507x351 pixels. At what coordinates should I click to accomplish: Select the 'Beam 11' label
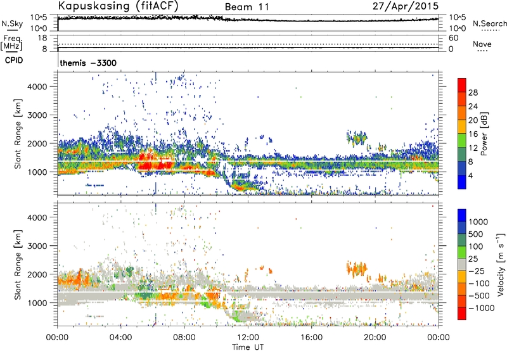pyautogui.click(x=247, y=7)
